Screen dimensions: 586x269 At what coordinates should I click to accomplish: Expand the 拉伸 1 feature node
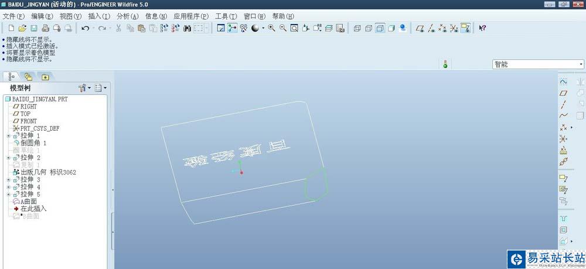[x=9, y=136]
